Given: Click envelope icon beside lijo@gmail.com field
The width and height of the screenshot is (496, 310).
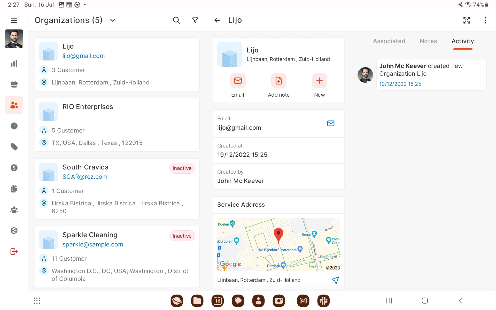Looking at the screenshot, I should 331,123.
